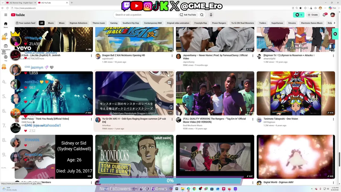Open options menu for Dragon Ball Z KAI video
The image size is (341, 192).
click(172, 56)
